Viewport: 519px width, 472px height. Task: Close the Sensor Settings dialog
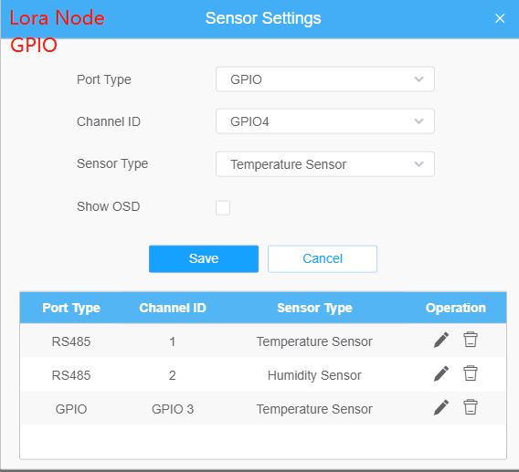click(x=500, y=18)
